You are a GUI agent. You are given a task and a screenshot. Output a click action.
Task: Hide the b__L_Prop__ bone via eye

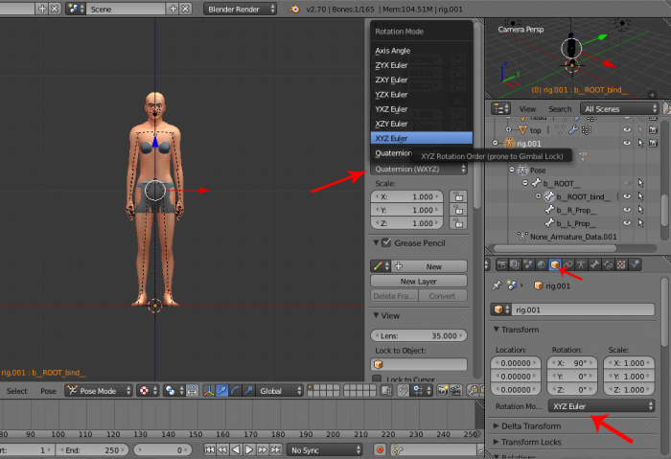click(627, 223)
